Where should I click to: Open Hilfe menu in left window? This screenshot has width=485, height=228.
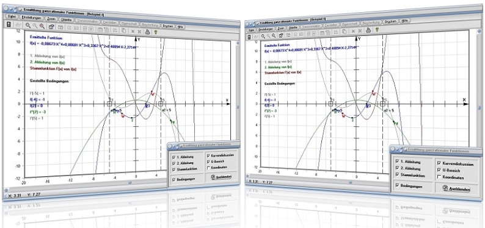point(181,27)
